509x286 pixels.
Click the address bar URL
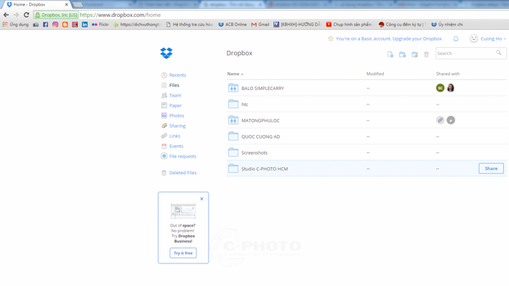tap(120, 15)
